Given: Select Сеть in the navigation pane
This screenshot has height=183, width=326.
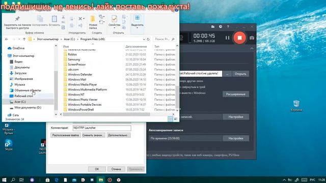Looking at the screenshot, I should 15,115.
